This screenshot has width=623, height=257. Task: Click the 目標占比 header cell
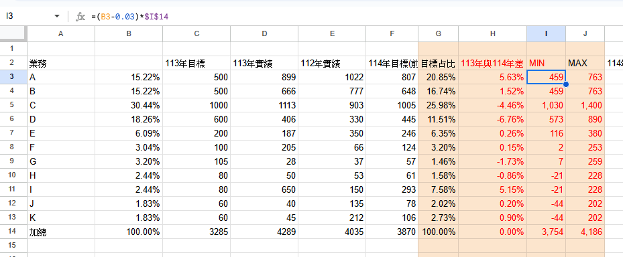[x=438, y=63]
